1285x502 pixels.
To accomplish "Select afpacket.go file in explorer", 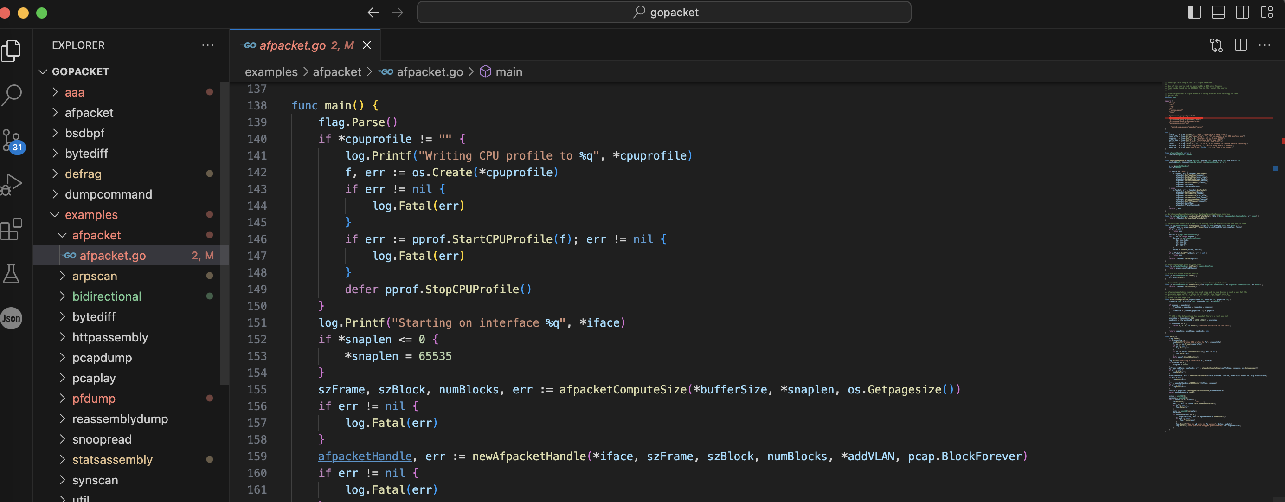I will pos(131,256).
